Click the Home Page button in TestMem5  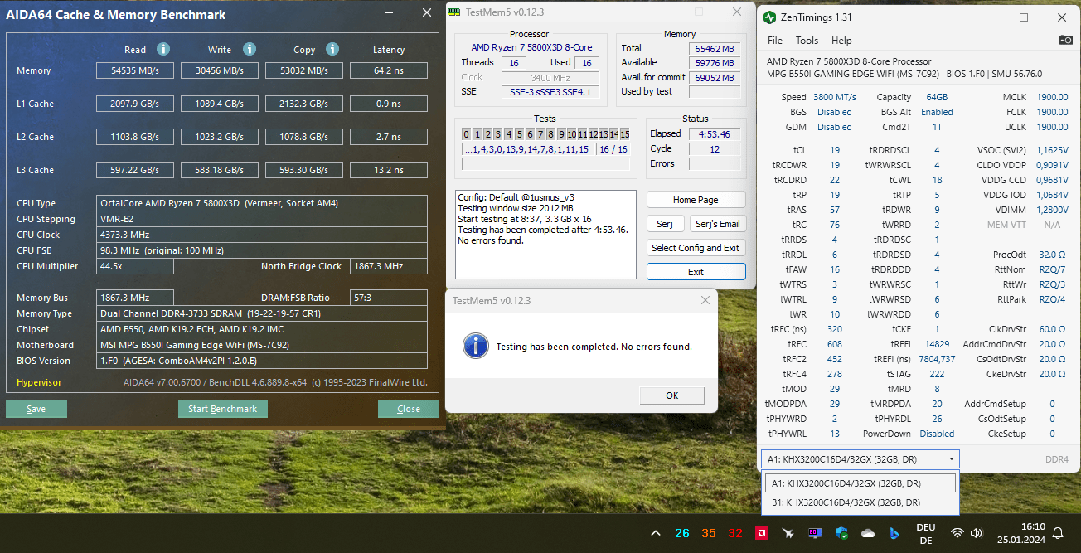696,200
